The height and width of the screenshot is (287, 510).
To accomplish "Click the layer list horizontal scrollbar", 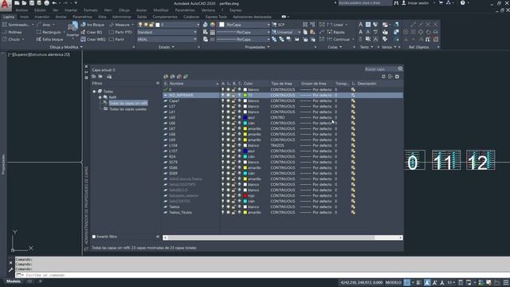I will point(283,238).
